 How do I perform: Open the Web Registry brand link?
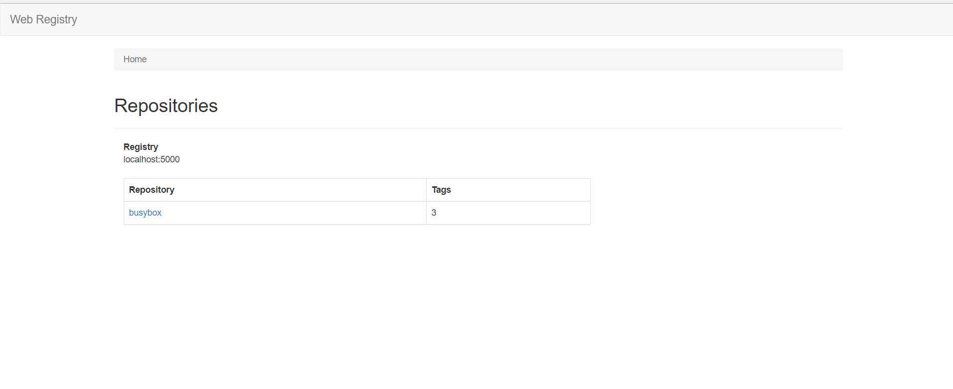click(43, 19)
